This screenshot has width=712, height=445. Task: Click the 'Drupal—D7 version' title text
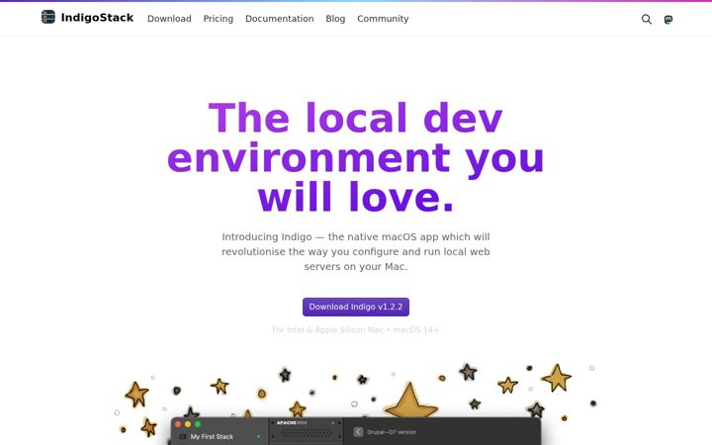pos(392,432)
